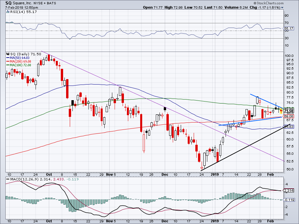The width and height of the screenshot is (299, 224).
Task: Click the 2.314 MACD axis tag
Action: 289,191
